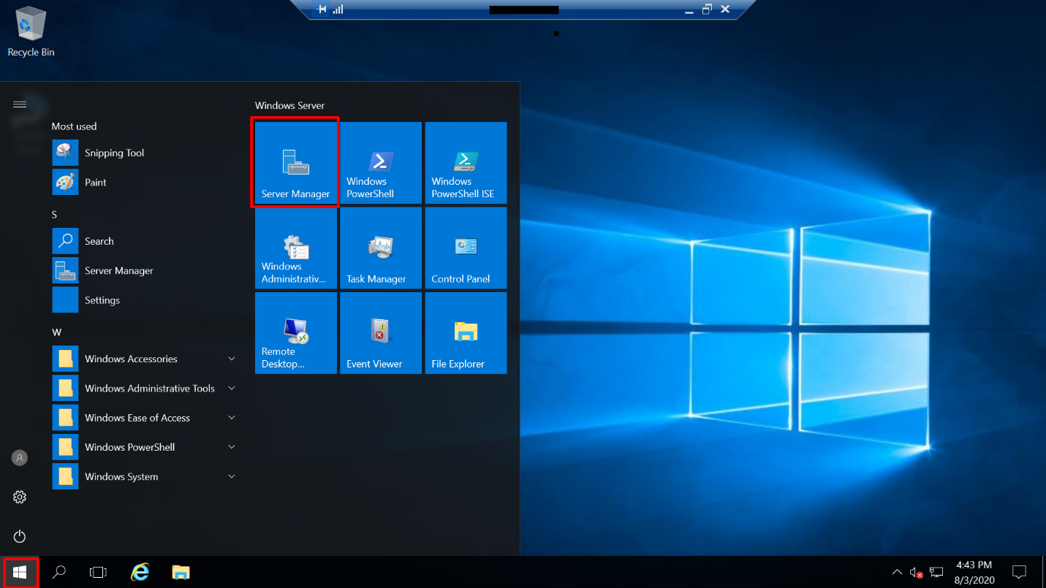The height and width of the screenshot is (588, 1046).
Task: Expand the Windows PowerShell folder
Action: coord(145,447)
